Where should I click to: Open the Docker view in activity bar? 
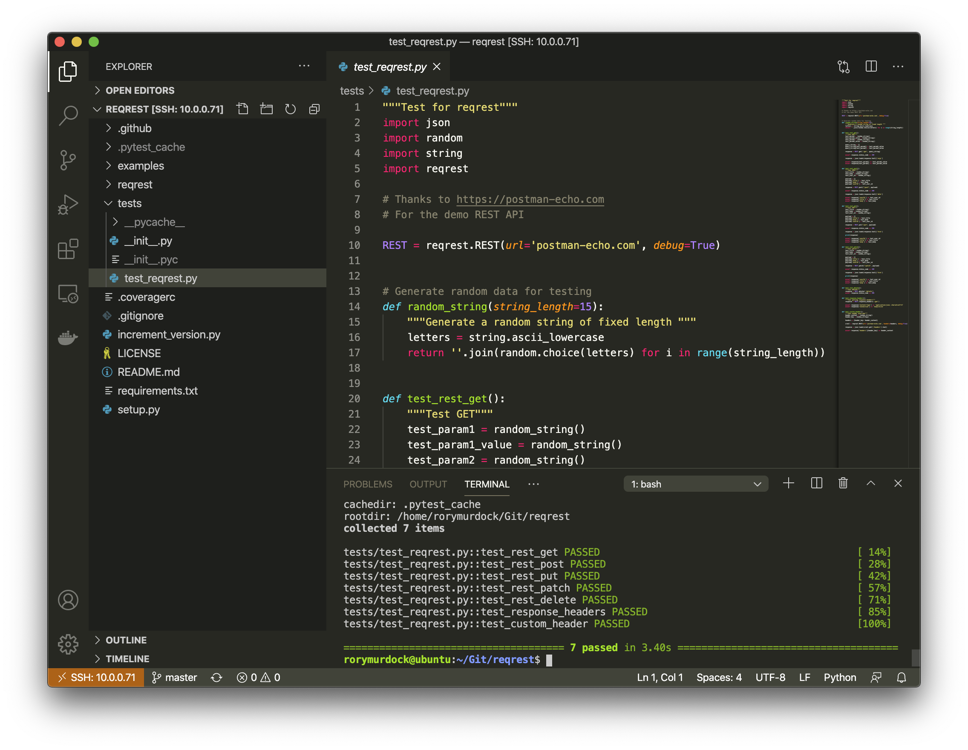(68, 338)
